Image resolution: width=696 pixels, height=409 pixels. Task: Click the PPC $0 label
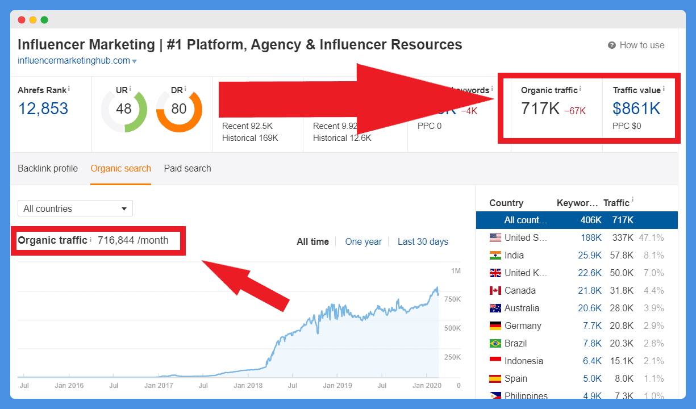[x=627, y=126]
